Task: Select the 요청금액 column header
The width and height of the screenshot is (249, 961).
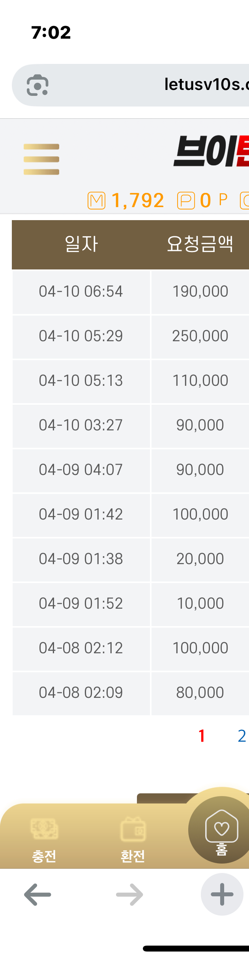Action: pos(200,244)
